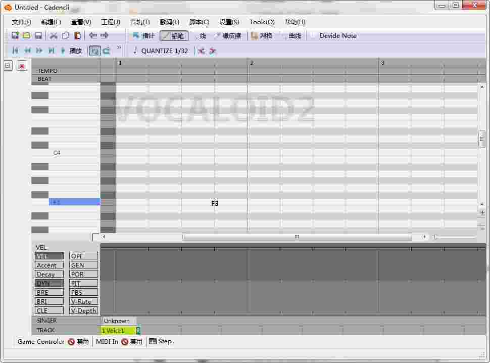Select the 指针 pointer tool
The height and width of the screenshot is (363, 490).
(142, 35)
